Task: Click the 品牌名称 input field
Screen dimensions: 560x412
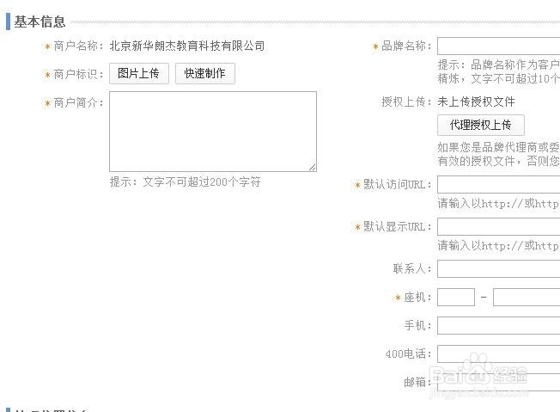Action: click(x=498, y=46)
